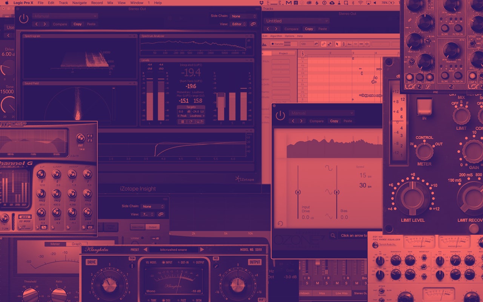Open the Manual preset dropdown in the Ozone window
Screen dimensions: 483x302
point(322,113)
